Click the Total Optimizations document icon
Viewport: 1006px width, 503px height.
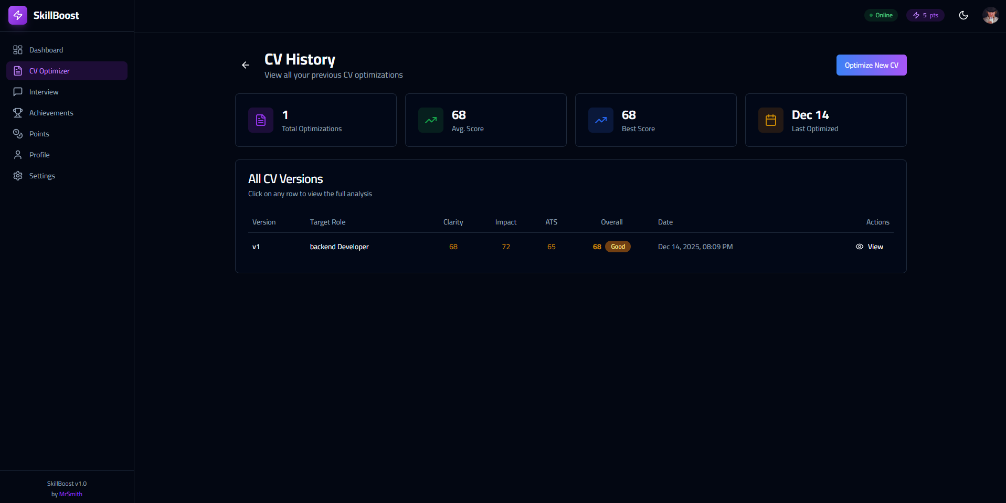[x=261, y=120]
